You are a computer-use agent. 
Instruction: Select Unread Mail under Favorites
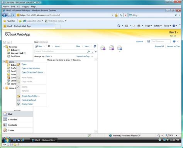pyautogui.click(x=17, y=53)
